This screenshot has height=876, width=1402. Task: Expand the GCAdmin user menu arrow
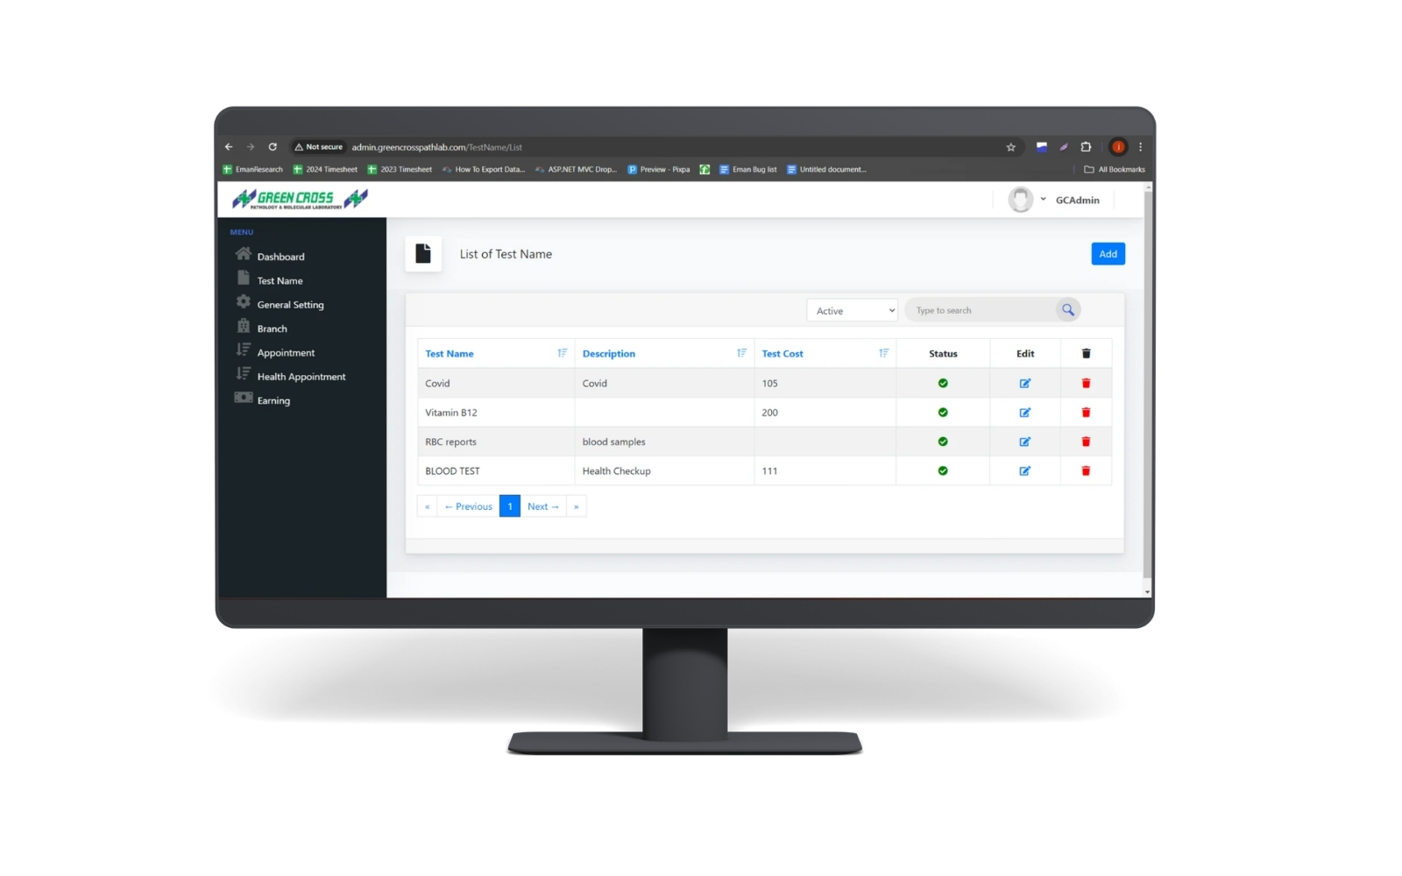tap(1043, 200)
